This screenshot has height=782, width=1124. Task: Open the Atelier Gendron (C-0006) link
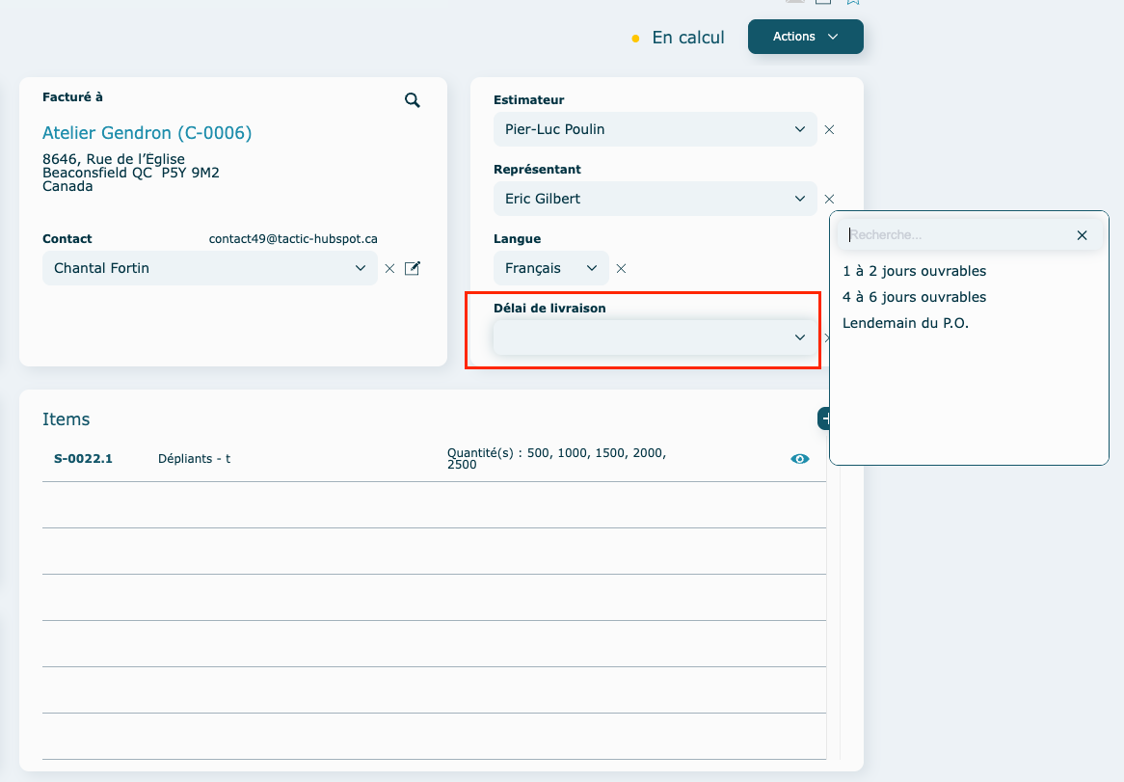click(147, 133)
